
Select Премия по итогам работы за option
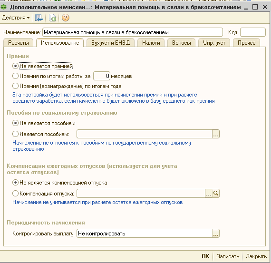point(15,76)
